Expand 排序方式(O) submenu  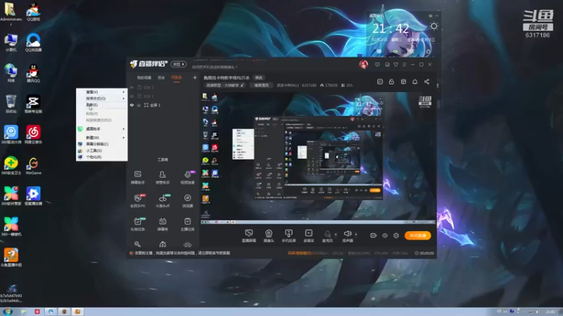(101, 98)
